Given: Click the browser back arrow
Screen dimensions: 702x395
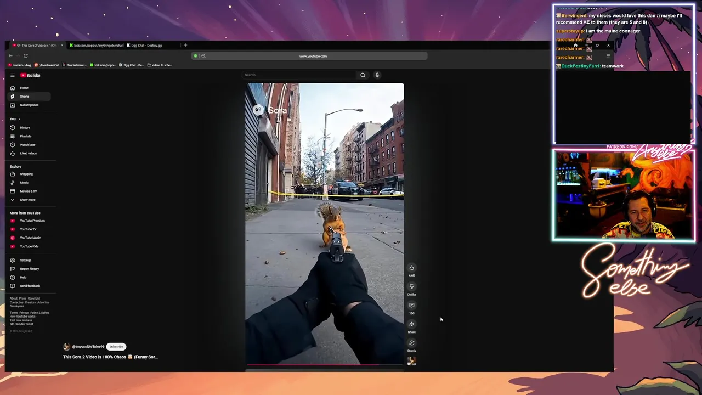Looking at the screenshot, I should [x=10, y=56].
